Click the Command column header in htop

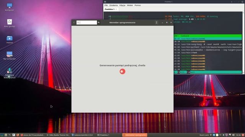pos(185,36)
